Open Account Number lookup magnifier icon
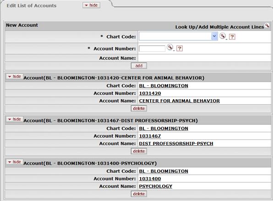 click(x=170, y=47)
